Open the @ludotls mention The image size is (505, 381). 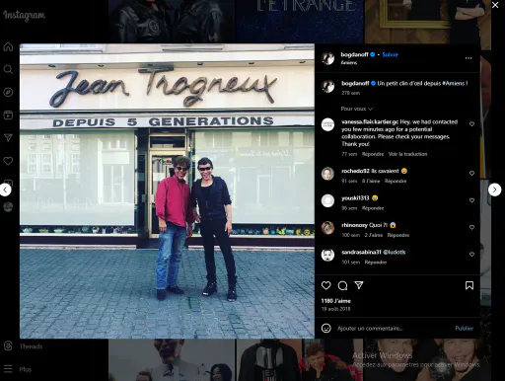click(x=395, y=253)
